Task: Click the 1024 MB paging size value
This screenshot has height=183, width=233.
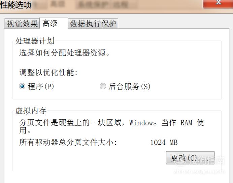Action: [164, 142]
